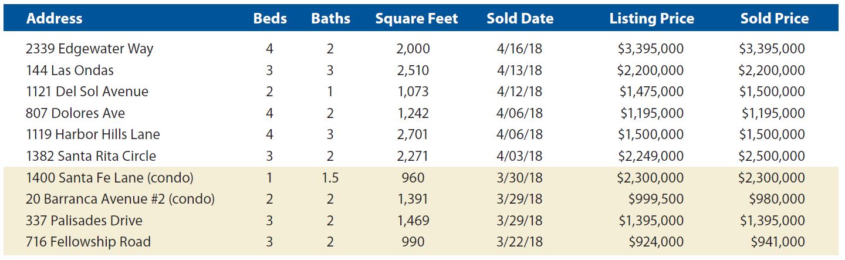845x260 pixels.
Task: Click the Sold Price column header
Action: pyautogui.click(x=775, y=18)
